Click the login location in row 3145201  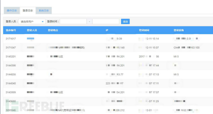tap(56, 57)
